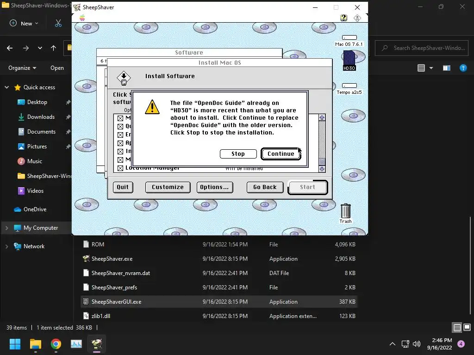Screen dimensions: 474x355
Task: Click the software list scroll down arrow
Action: coord(322,169)
